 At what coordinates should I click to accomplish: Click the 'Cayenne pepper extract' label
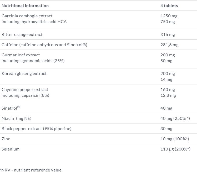click(x=25, y=89)
